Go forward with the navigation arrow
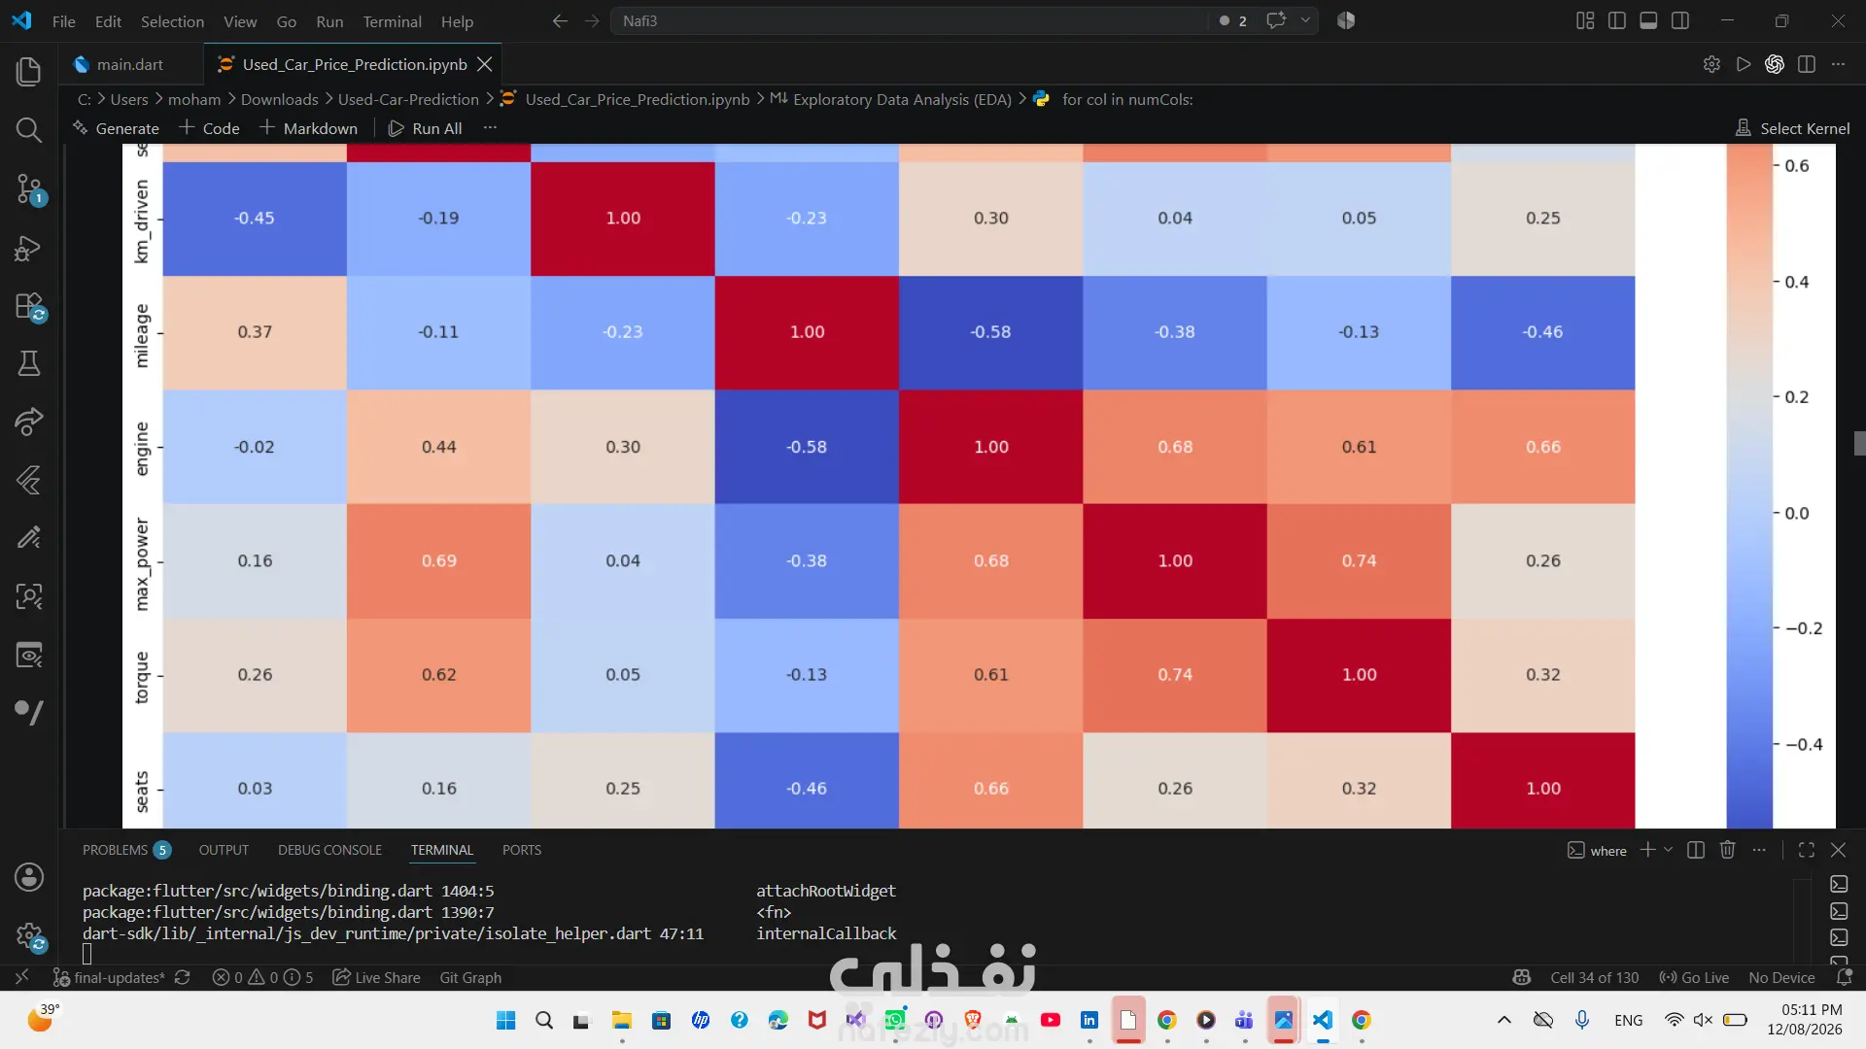Screen dimensions: 1866x1049 [592, 20]
